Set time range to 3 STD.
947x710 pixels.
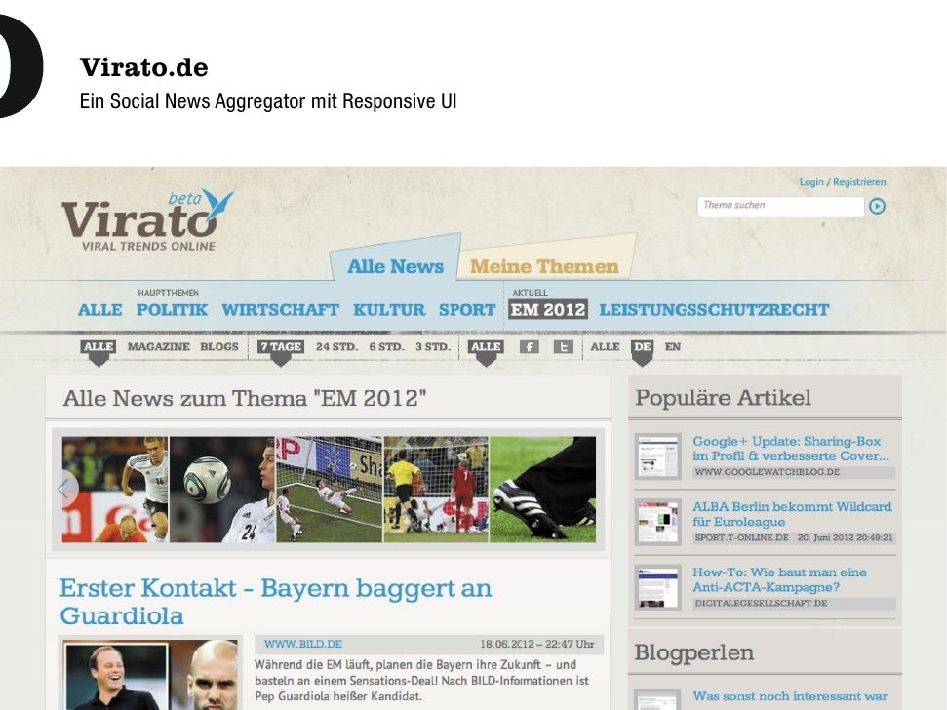click(433, 346)
